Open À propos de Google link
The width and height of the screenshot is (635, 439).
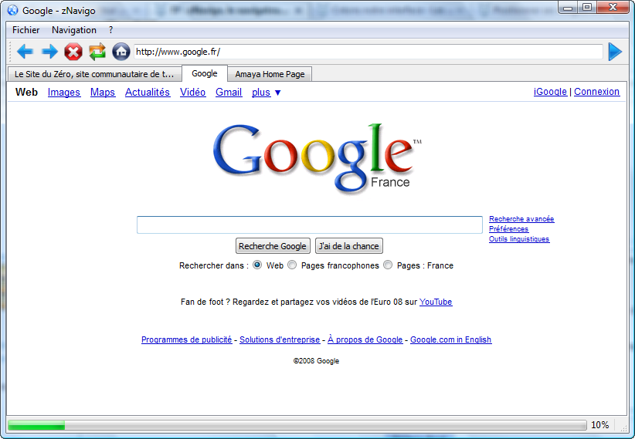click(x=365, y=340)
